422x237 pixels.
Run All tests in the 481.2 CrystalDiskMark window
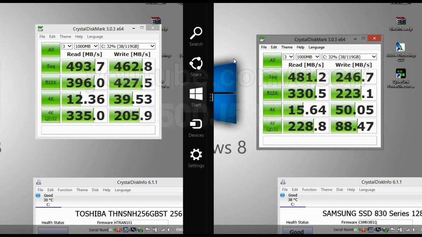click(272, 60)
